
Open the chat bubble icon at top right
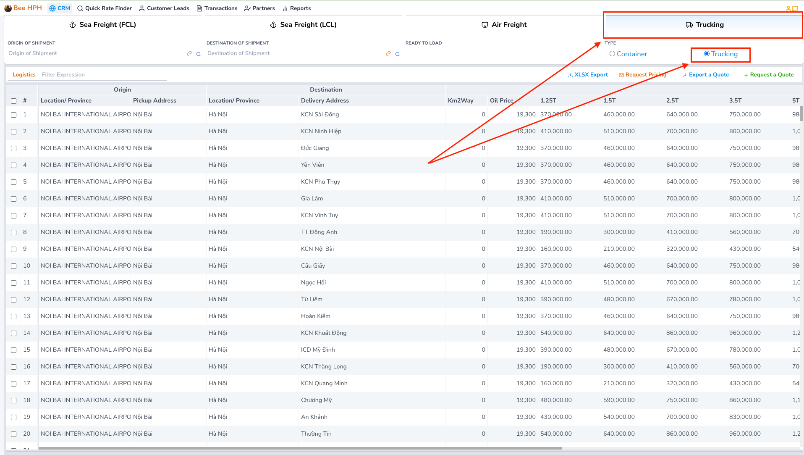(795, 8)
